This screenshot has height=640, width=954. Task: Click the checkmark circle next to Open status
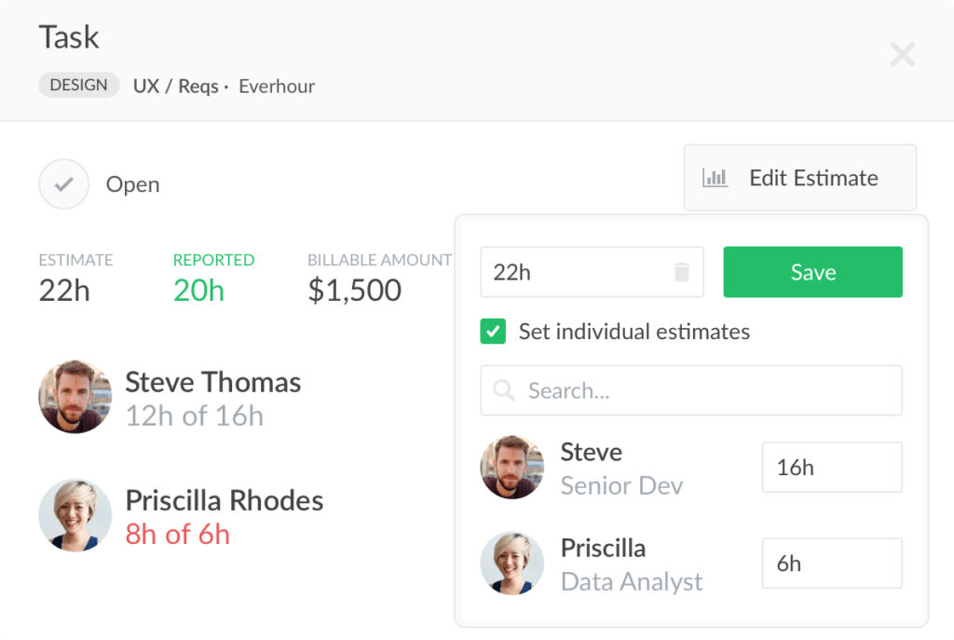click(x=63, y=184)
